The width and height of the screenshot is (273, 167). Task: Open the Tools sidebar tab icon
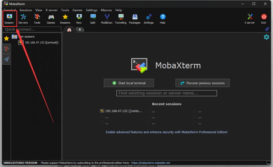coord(6,49)
